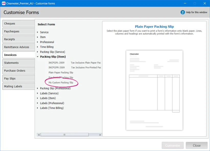Click the blue Help question mark icon
The width and height of the screenshot is (210, 151).
point(183,12)
